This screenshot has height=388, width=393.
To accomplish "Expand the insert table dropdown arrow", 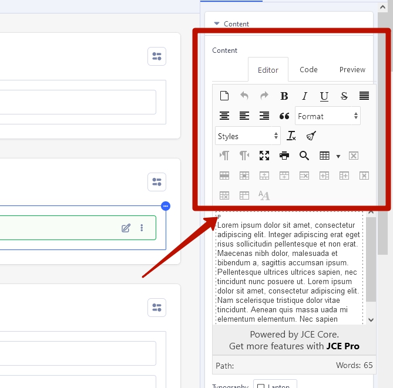I will pos(338,156).
